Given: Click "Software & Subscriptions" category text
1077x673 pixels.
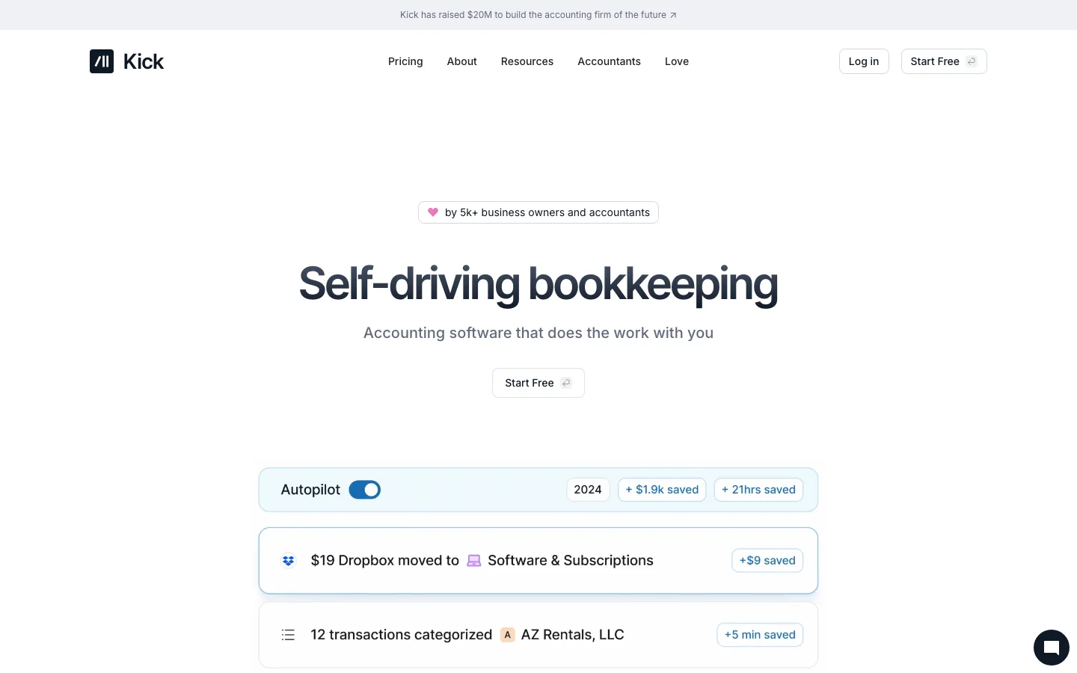Looking at the screenshot, I should click(x=571, y=561).
